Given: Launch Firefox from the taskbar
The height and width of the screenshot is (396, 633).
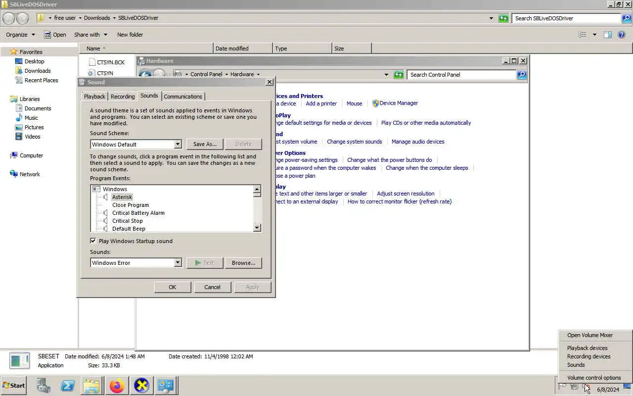Looking at the screenshot, I should pyautogui.click(x=117, y=386).
